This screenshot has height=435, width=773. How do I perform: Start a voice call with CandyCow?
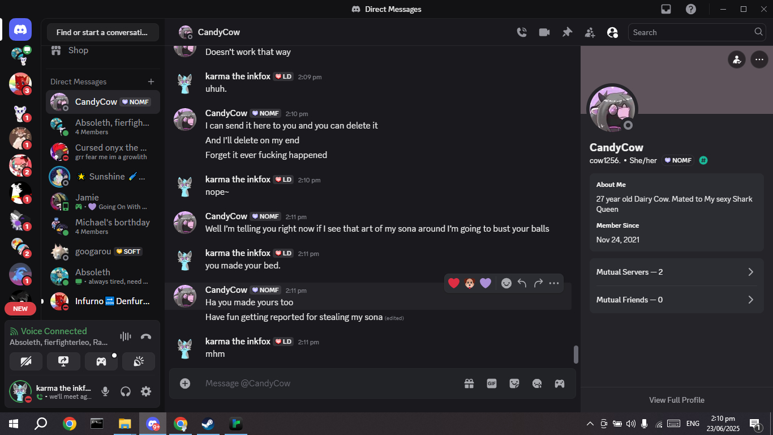tap(522, 33)
